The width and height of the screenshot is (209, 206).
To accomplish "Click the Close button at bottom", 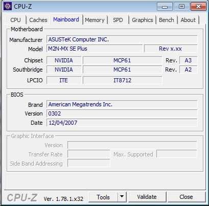I will (x=186, y=197).
